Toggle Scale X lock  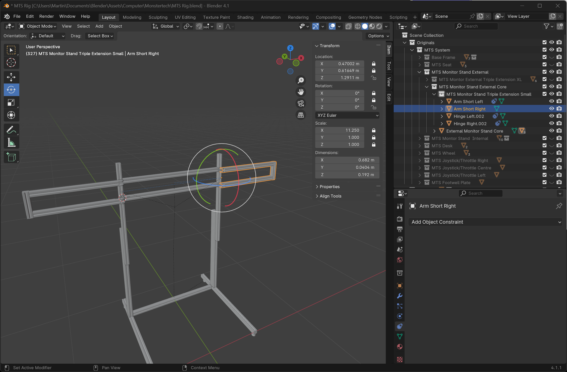click(374, 130)
